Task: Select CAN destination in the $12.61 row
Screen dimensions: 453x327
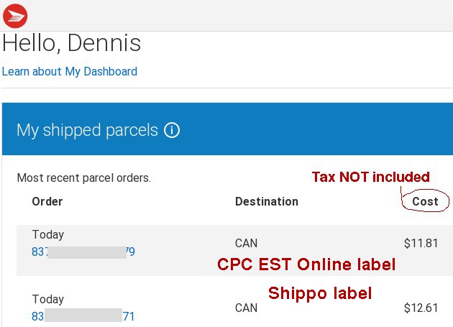Action: pyautogui.click(x=246, y=308)
